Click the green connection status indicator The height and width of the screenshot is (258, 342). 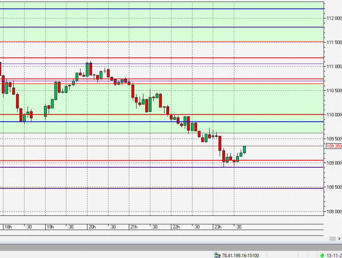[x=322, y=255]
